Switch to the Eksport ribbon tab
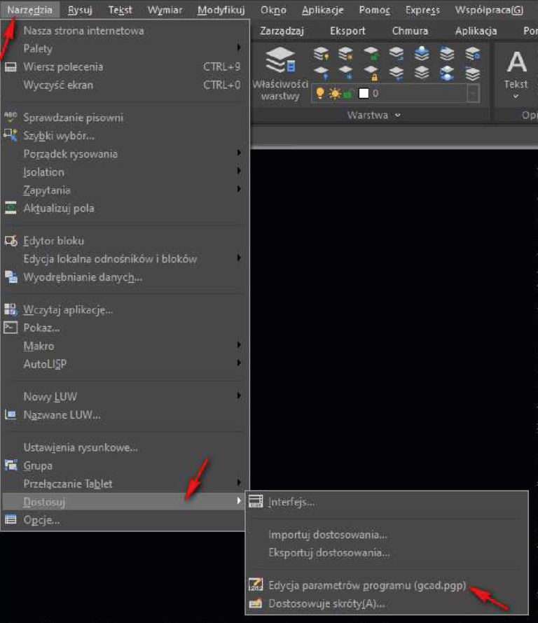The width and height of the screenshot is (538, 623). pyautogui.click(x=347, y=31)
